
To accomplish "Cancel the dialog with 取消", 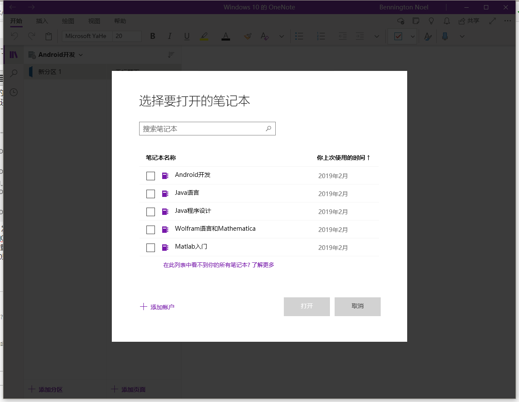I will click(358, 307).
